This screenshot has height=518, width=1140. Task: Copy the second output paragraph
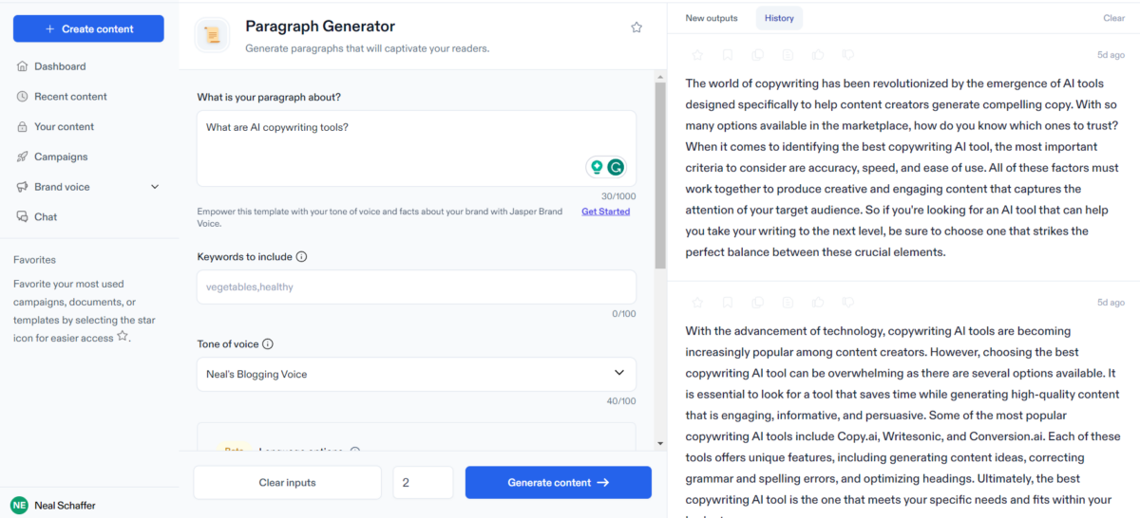click(x=757, y=303)
